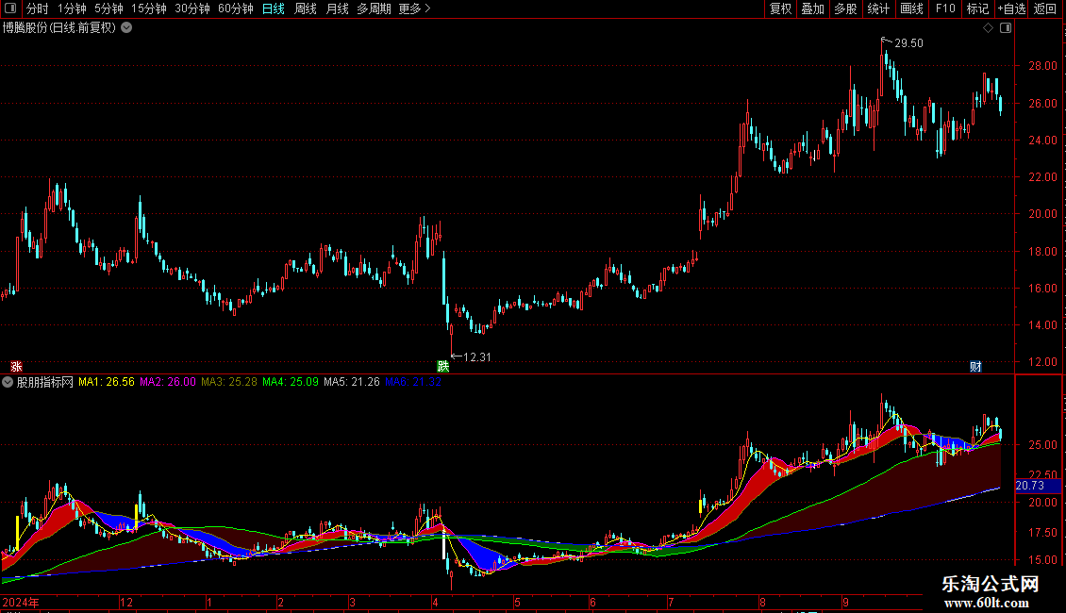The image size is (1066, 613).
Task: Click the 股朋指标网 indicator name
Action: click(45, 382)
